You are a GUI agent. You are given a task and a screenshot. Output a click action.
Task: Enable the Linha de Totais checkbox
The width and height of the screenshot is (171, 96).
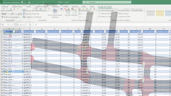click(99, 14)
